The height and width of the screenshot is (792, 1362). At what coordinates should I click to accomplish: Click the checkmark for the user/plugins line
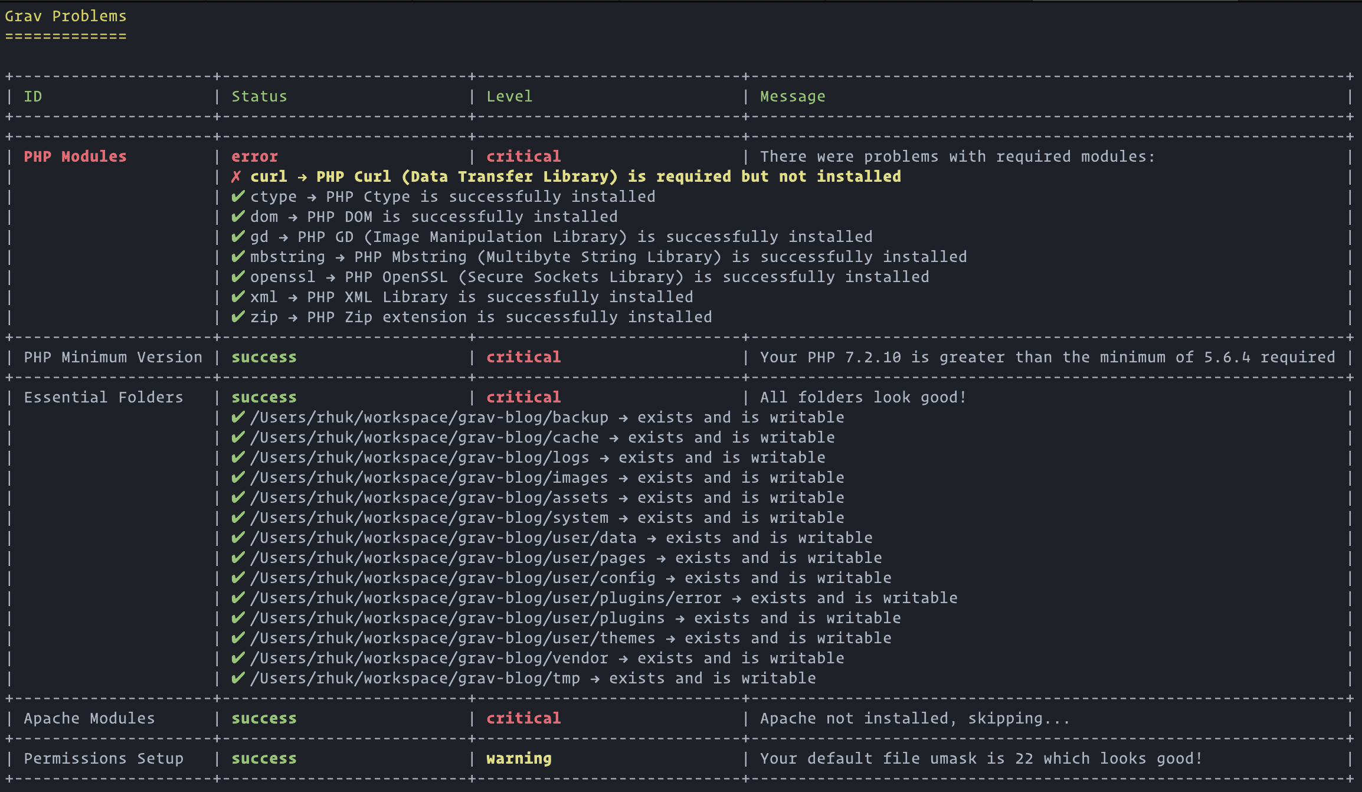238,618
